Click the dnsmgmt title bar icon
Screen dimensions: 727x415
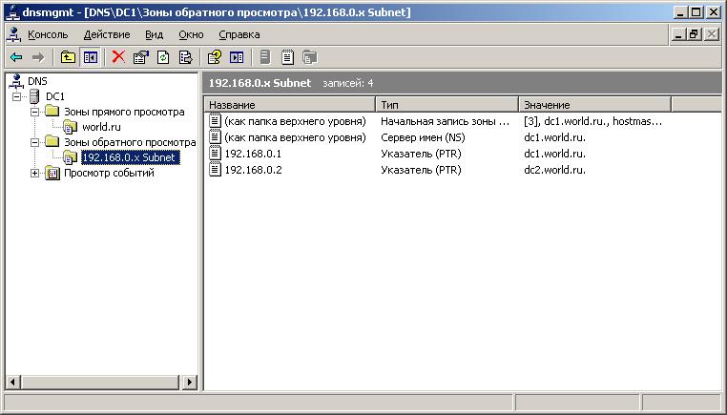12,12
